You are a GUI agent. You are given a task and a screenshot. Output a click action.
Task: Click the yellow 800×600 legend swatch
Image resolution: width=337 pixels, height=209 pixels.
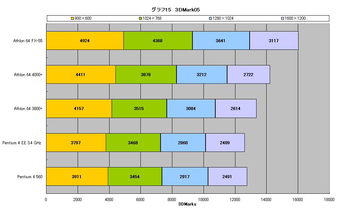coord(72,18)
